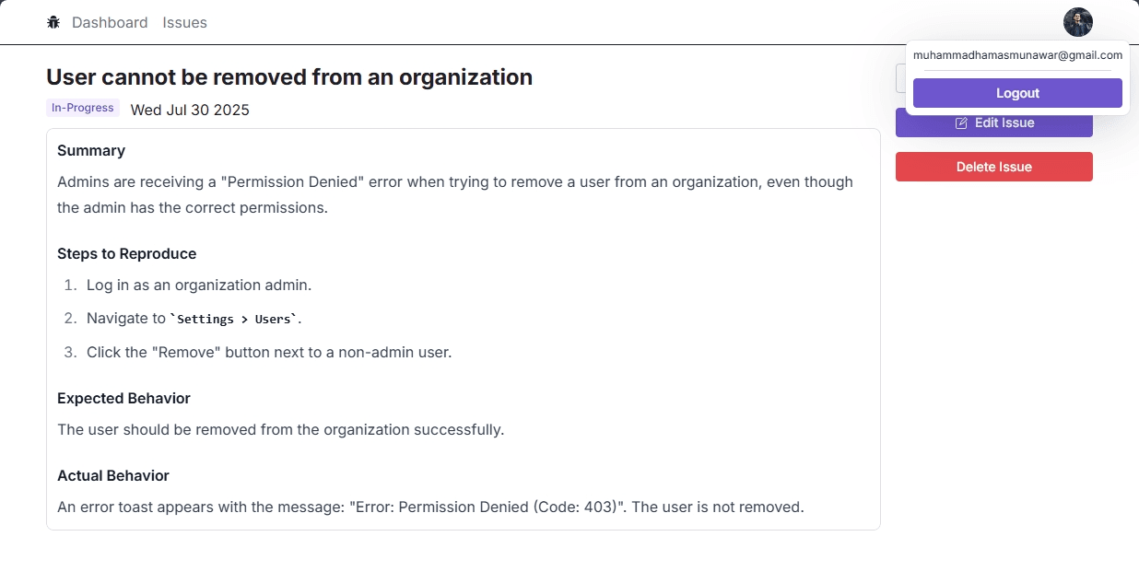
Task: Click the issue title heading
Action: pos(289,76)
